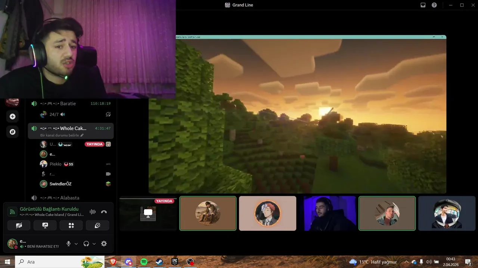The image size is (478, 268).
Task: Toggle 24/7 bot muted-video icon
Action: (108, 114)
